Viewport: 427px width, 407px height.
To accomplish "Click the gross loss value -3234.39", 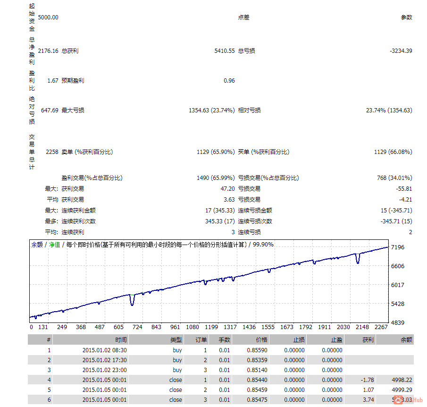I will (401, 51).
